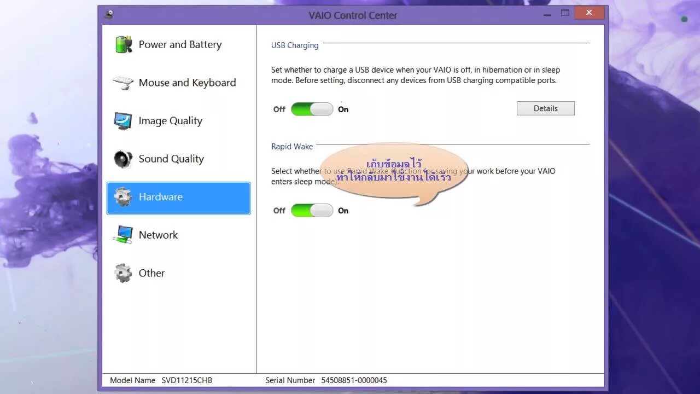Viewport: 700px width, 394px height.
Task: Select the Power and Battery battery icon
Action: pos(122,44)
